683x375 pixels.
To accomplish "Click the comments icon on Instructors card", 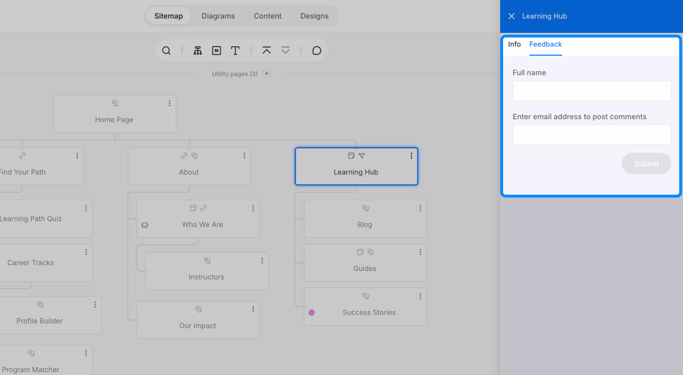I will click(x=207, y=261).
